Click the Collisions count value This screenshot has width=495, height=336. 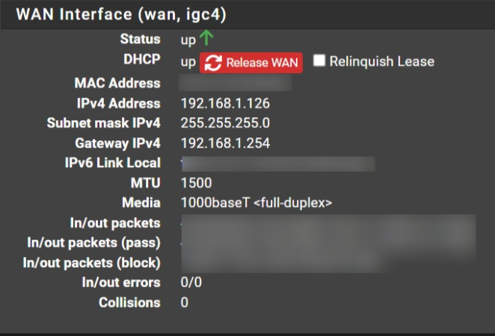click(x=185, y=302)
